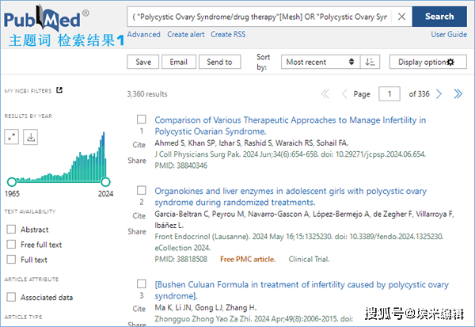
Task: Open Bushen Culuan Formula article
Action: (302, 291)
